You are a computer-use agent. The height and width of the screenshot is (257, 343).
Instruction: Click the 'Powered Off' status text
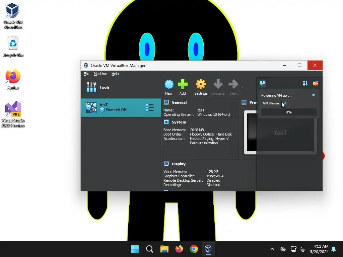click(116, 110)
